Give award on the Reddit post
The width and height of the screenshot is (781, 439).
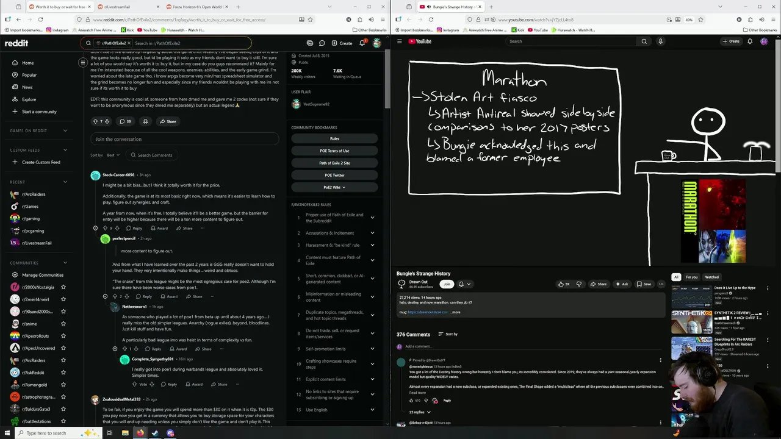pos(145,121)
